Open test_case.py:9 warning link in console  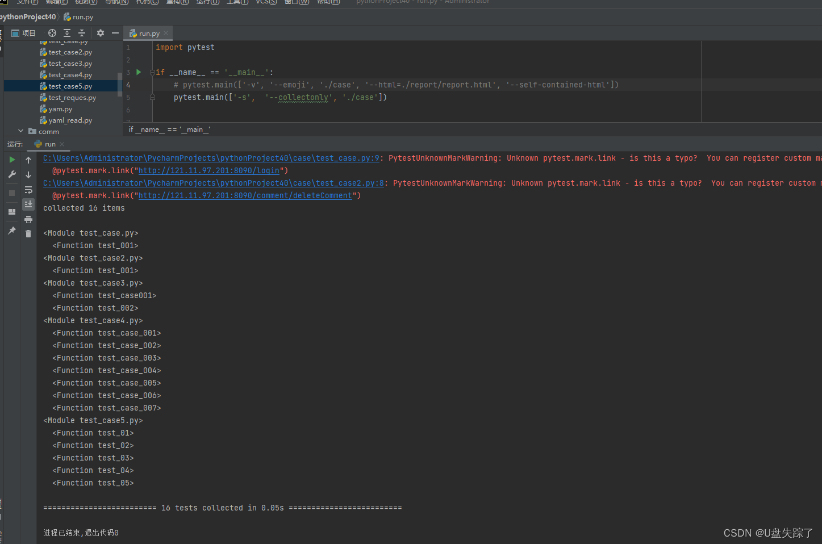point(210,158)
